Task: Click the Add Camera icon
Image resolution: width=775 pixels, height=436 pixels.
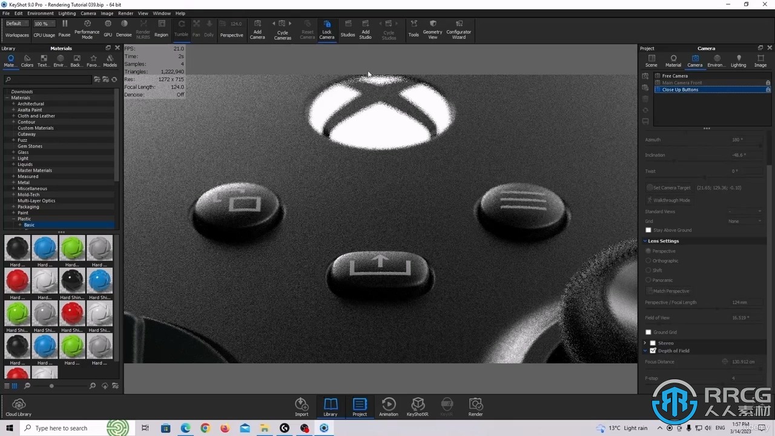Action: click(257, 28)
